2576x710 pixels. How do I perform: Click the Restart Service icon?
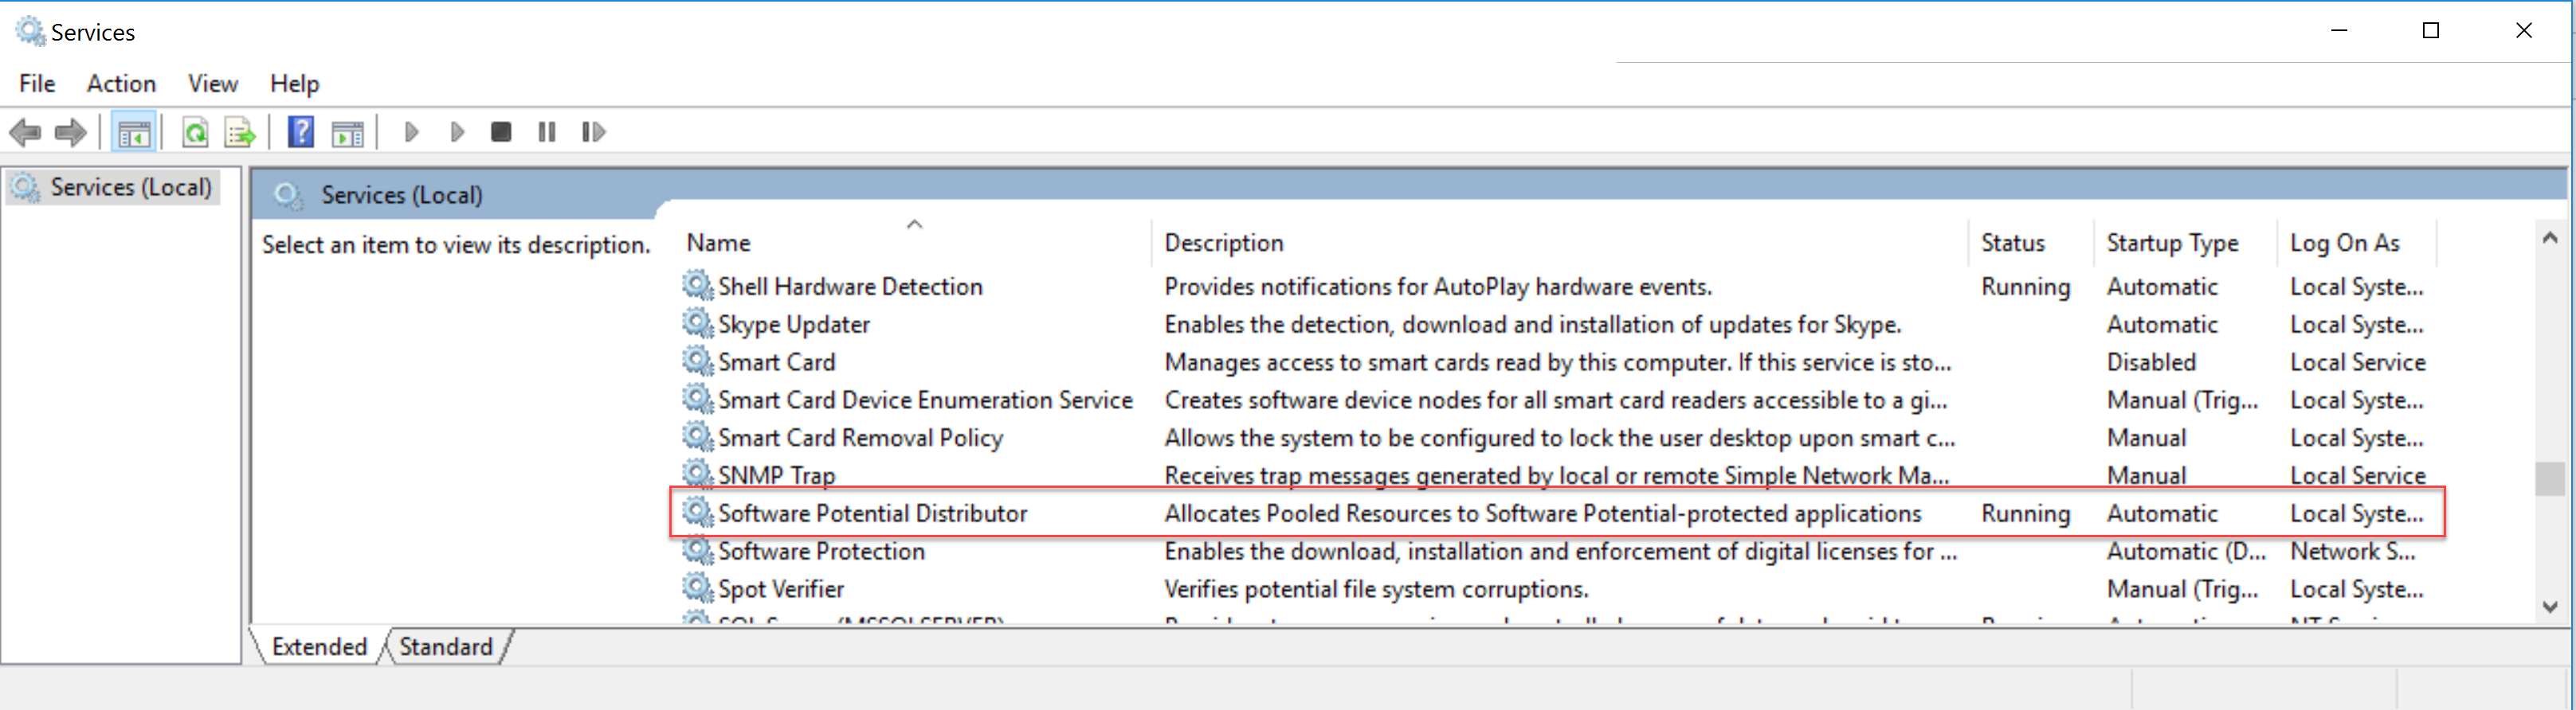(593, 132)
